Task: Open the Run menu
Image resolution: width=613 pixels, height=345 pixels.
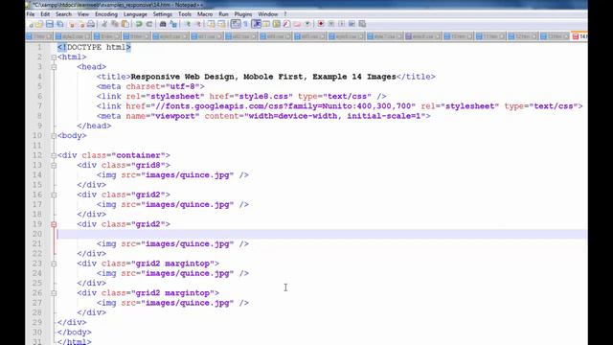Action: [223, 14]
